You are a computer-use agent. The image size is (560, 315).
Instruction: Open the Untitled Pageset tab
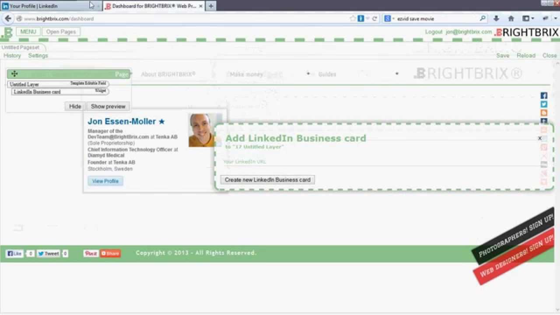[x=21, y=47]
